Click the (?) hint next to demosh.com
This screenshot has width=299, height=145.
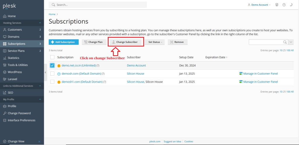point(103,74)
